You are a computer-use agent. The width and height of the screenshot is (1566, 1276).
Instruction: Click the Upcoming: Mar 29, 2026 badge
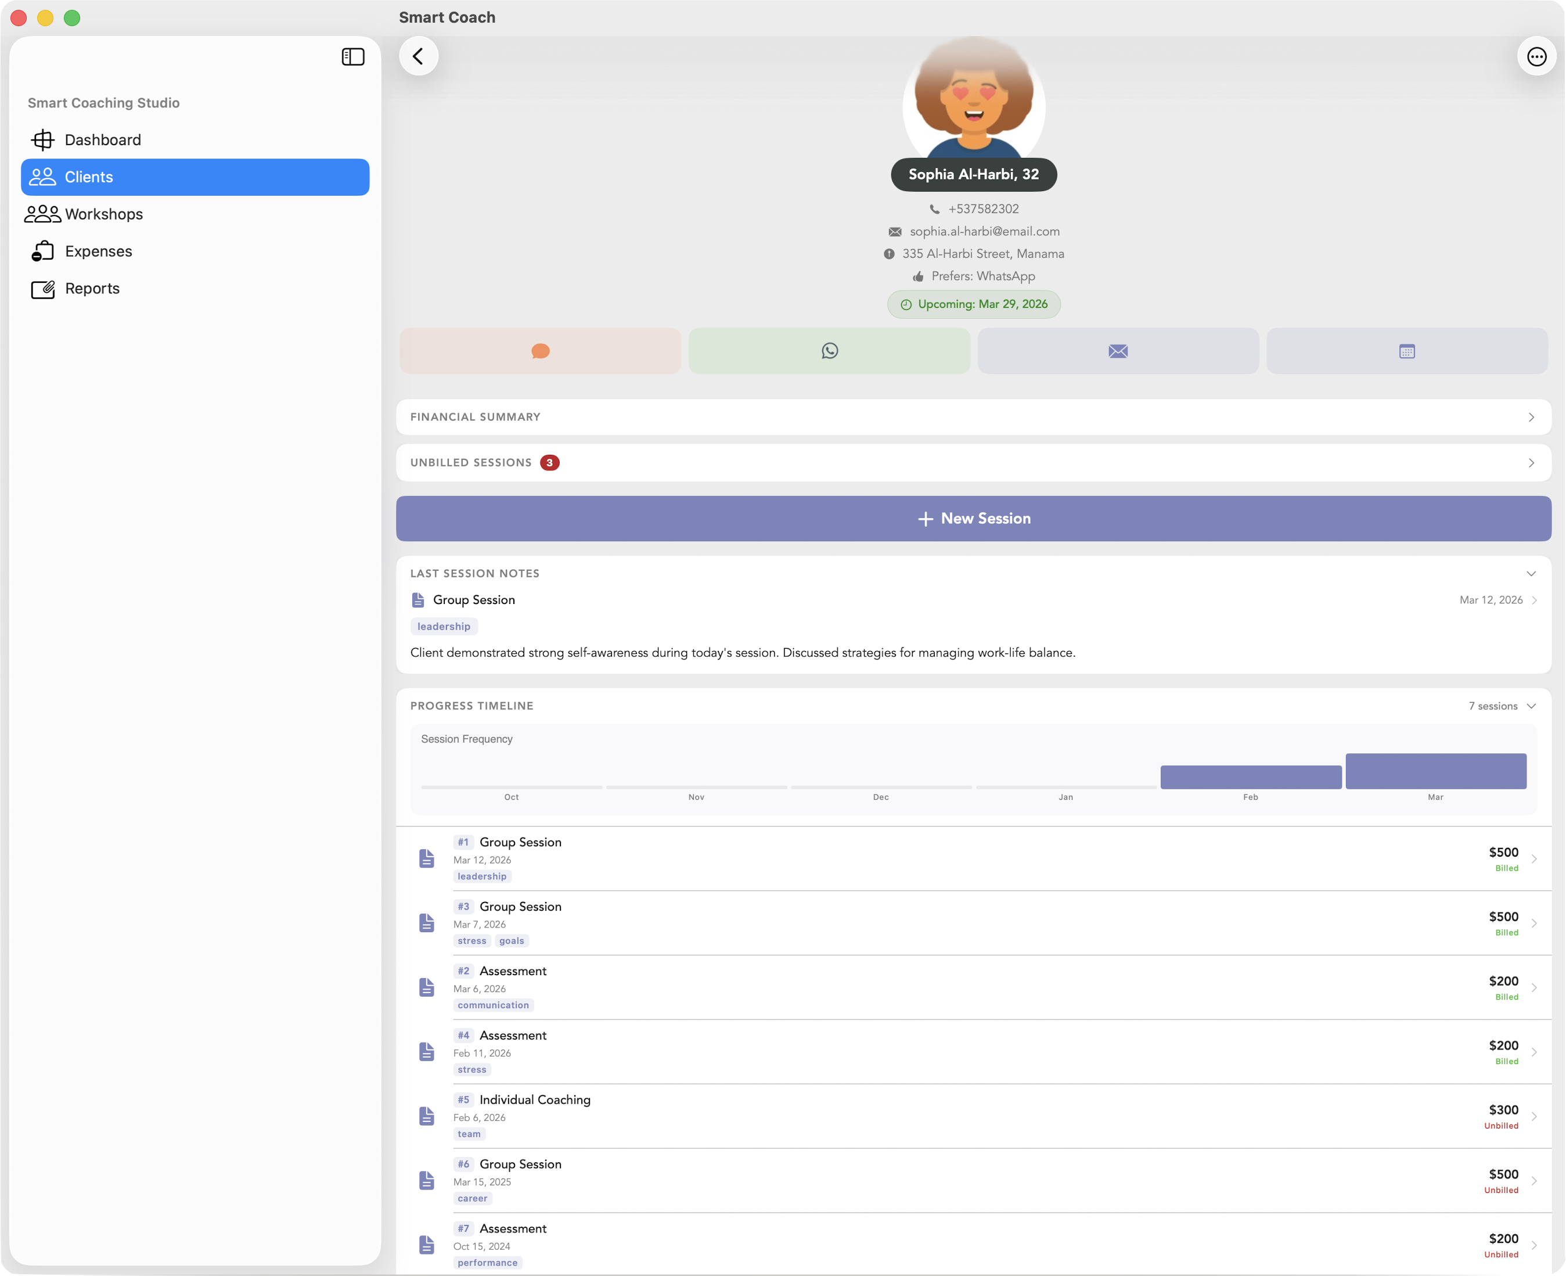(x=974, y=304)
